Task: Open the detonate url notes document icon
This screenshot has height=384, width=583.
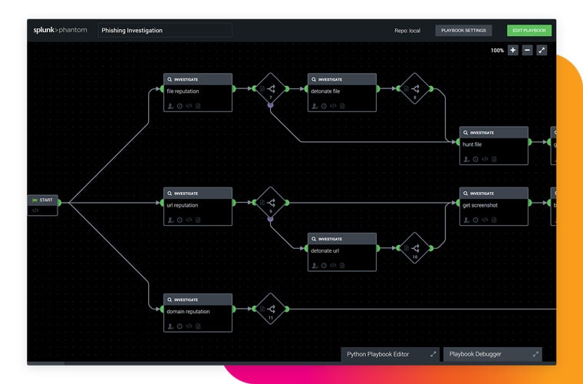Action: click(x=342, y=266)
